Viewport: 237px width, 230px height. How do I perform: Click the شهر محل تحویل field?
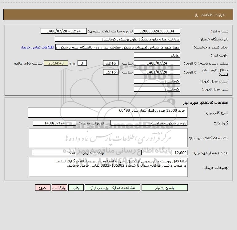tap(157, 89)
